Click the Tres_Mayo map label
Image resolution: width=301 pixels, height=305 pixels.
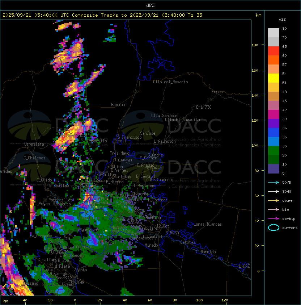[119, 153]
